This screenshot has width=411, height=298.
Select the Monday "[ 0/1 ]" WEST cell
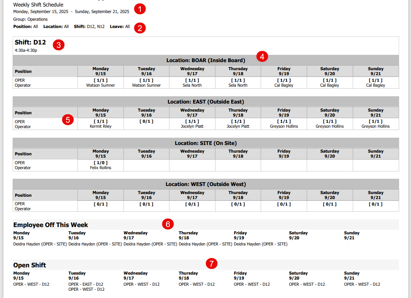tap(101, 206)
